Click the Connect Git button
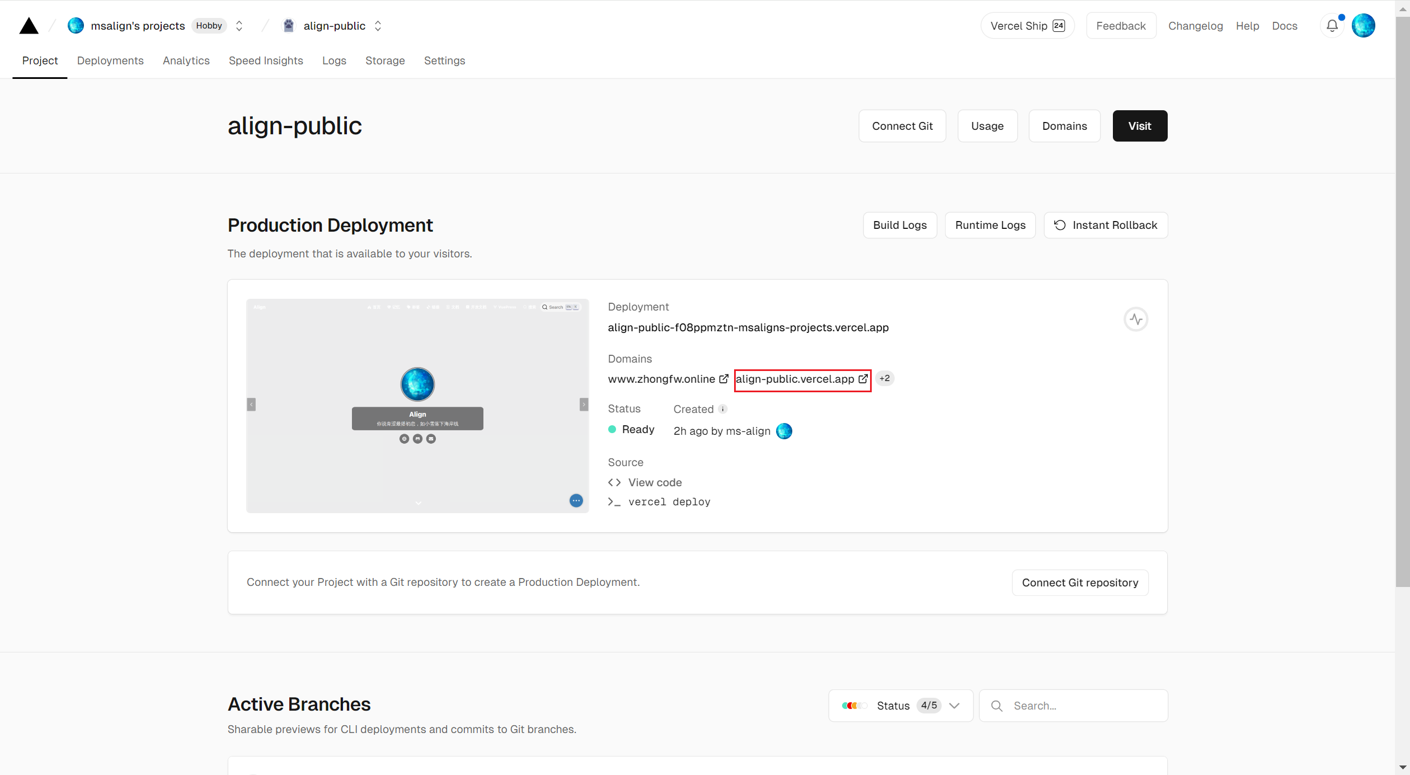Screen dimensions: 1410x775 click(x=902, y=126)
